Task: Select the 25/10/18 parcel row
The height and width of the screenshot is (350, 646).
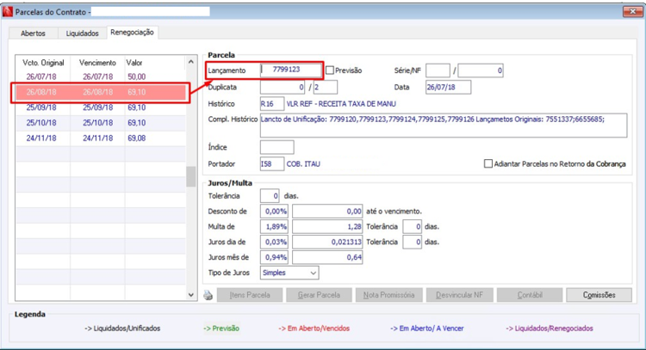Action: pos(101,123)
